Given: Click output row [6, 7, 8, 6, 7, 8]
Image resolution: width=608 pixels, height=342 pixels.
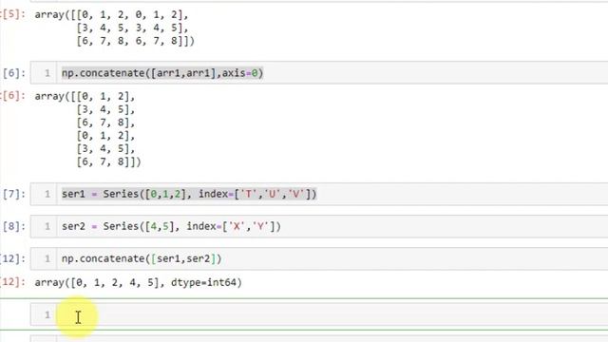Looking at the screenshot, I should [135, 41].
